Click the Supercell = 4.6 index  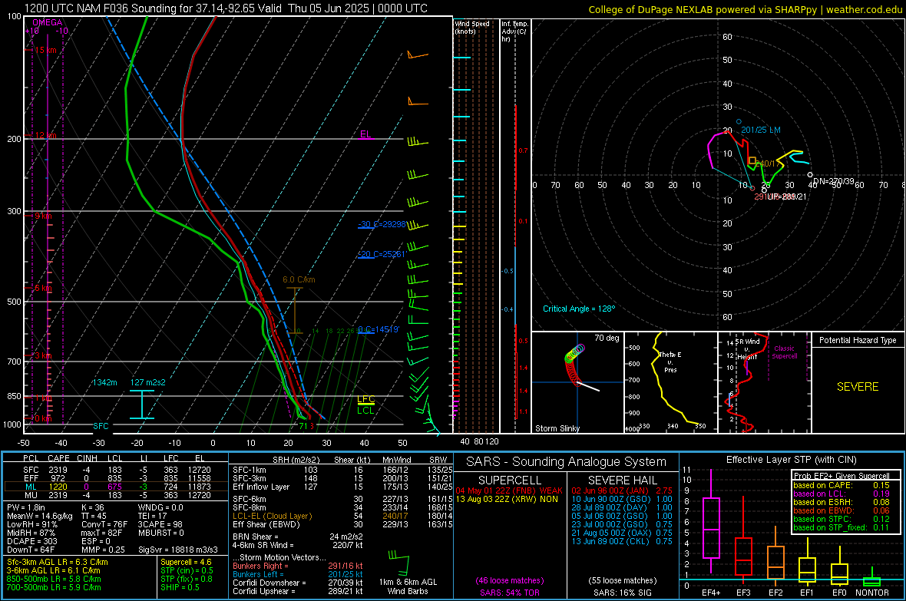186,562
